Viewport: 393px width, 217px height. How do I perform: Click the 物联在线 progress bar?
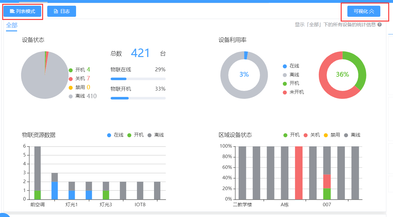click(138, 79)
